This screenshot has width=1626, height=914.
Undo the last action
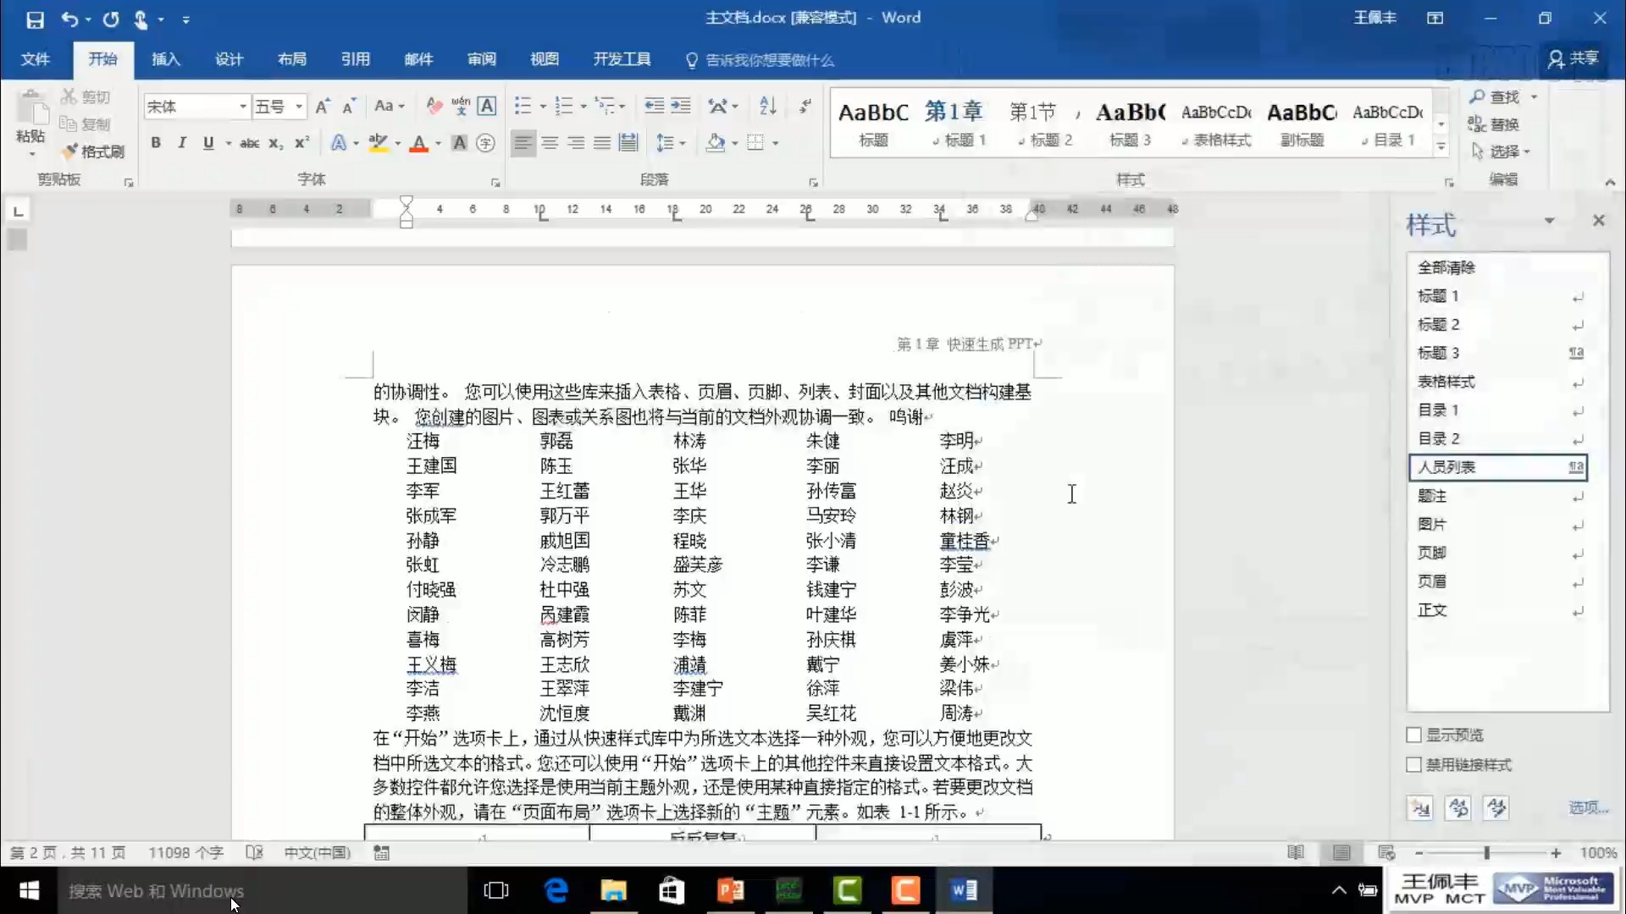tap(69, 19)
